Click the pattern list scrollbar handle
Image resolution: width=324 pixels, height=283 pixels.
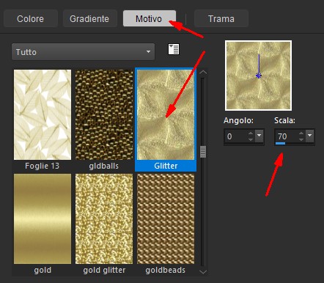click(203, 152)
